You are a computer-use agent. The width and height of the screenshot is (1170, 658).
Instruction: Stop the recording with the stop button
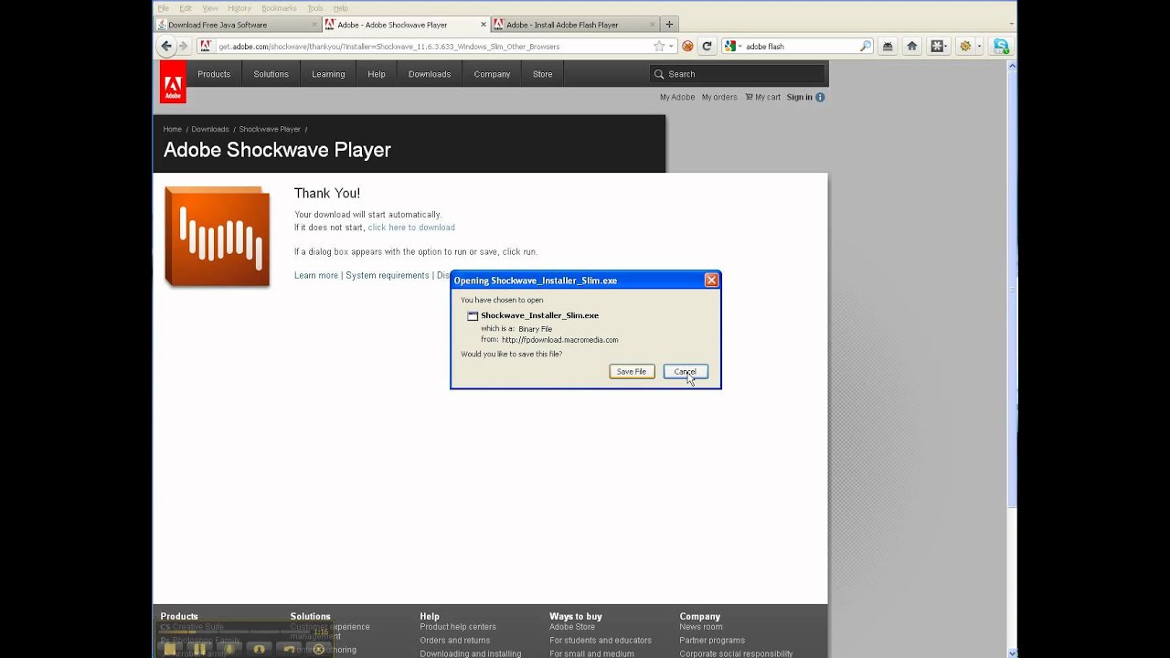(x=170, y=649)
